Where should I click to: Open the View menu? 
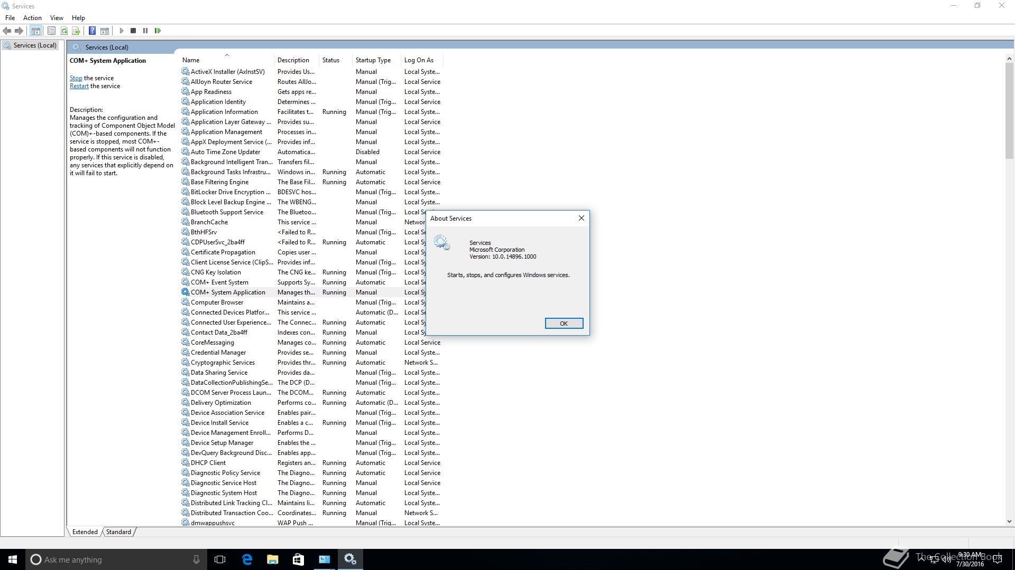click(x=57, y=17)
